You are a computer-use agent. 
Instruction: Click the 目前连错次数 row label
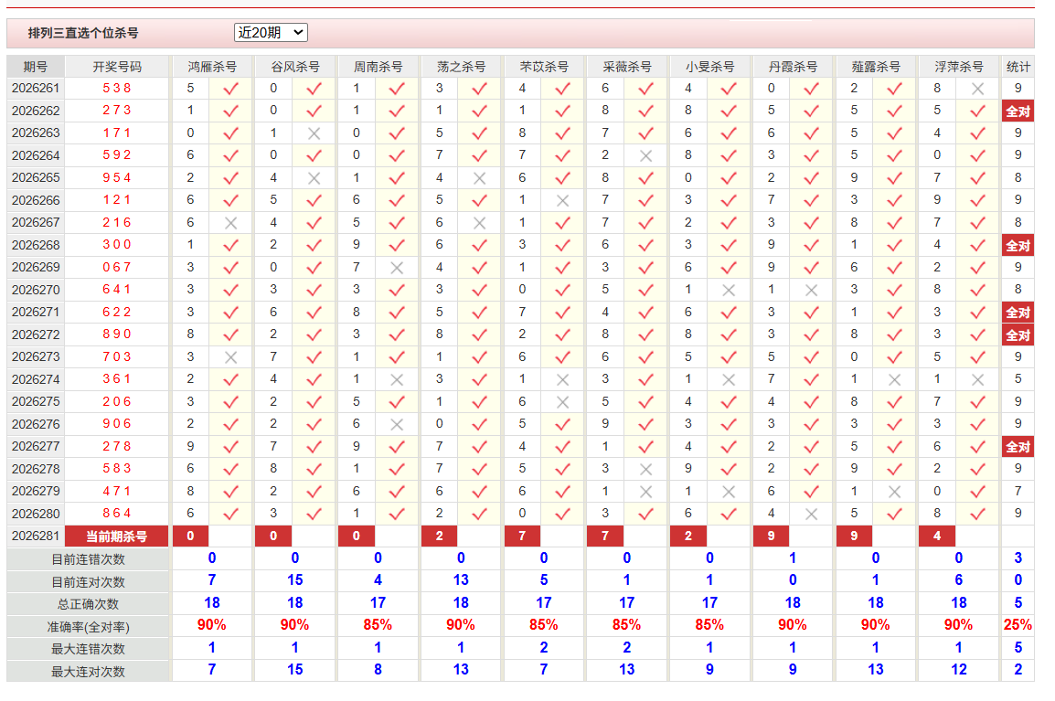tap(88, 559)
